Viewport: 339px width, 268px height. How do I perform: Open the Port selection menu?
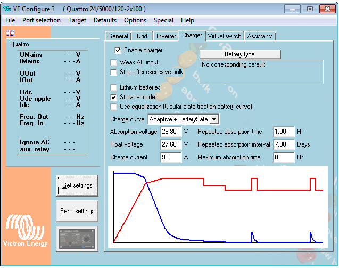[42, 20]
